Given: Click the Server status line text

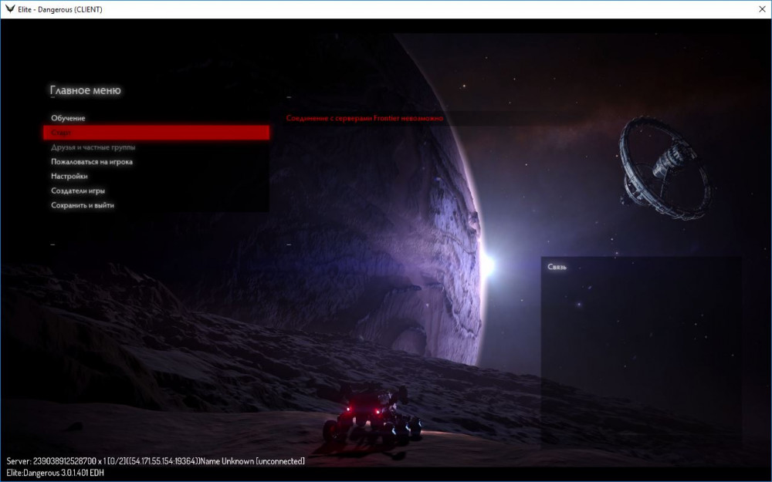Looking at the screenshot, I should [x=156, y=461].
